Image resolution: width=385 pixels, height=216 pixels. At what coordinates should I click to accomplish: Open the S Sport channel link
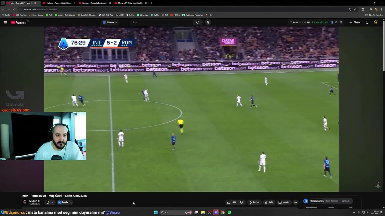(33, 201)
